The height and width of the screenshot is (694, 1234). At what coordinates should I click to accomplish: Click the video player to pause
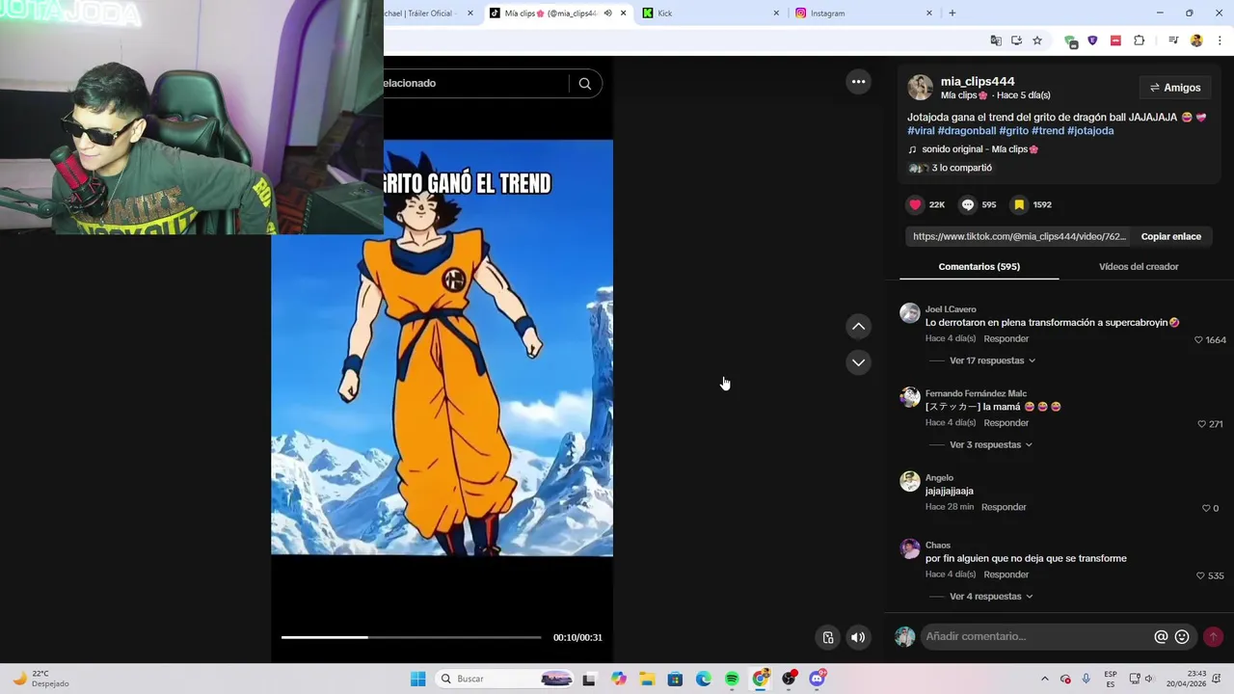[x=442, y=348]
